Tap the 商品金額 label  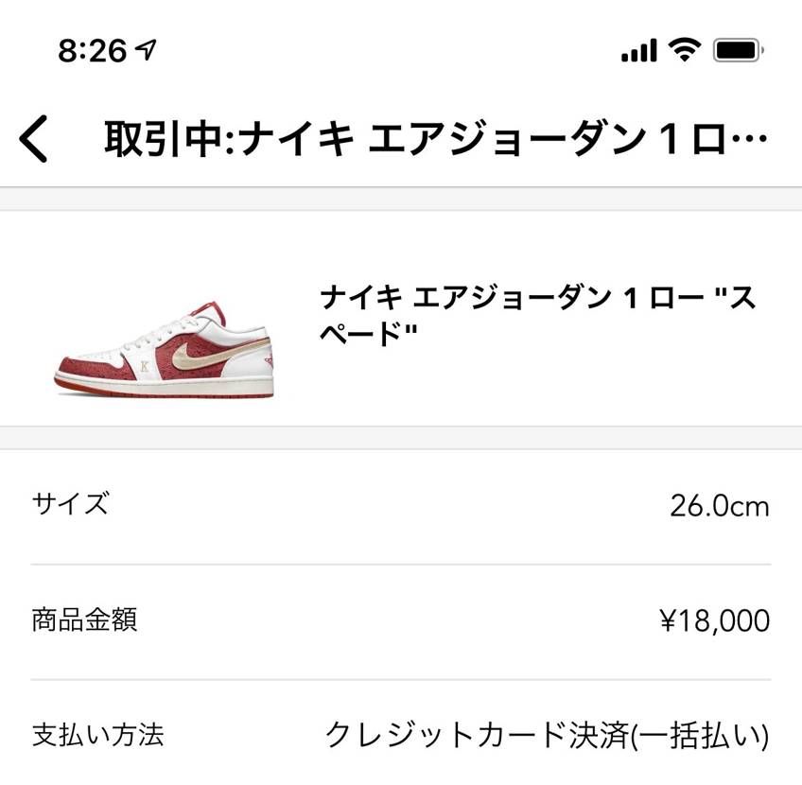pos(85,621)
